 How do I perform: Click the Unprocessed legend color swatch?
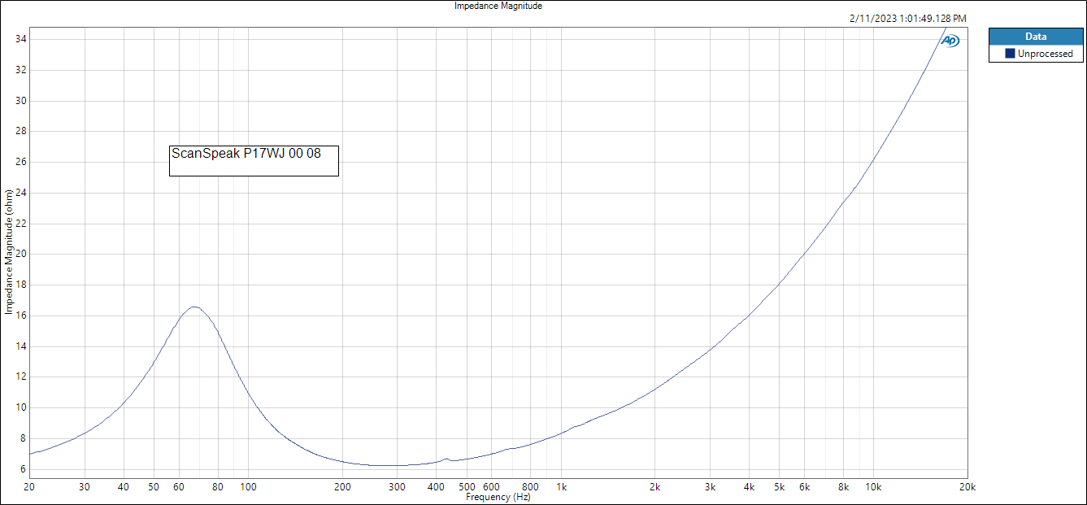(x=1010, y=54)
